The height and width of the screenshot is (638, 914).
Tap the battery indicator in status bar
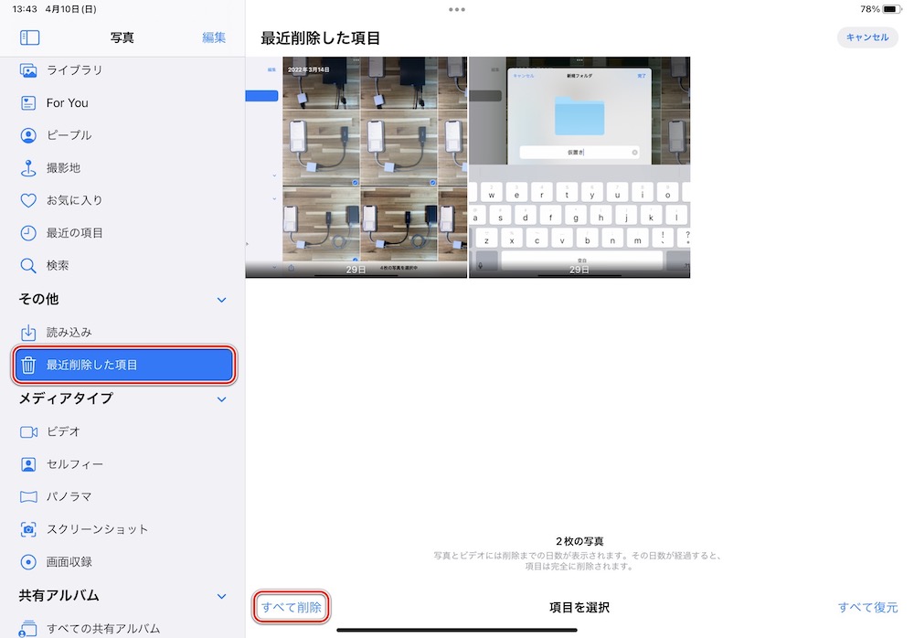tap(891, 9)
